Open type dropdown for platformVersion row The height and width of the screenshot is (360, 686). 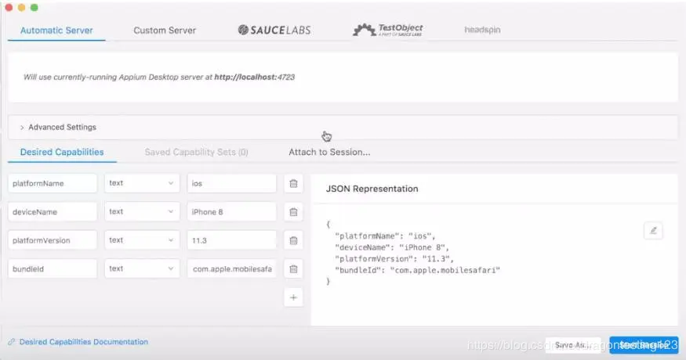(142, 239)
